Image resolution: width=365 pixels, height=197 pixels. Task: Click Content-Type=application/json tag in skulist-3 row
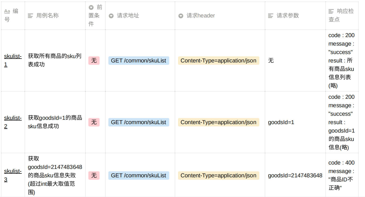(218, 176)
